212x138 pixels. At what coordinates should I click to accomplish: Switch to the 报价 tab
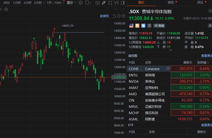point(141,3)
